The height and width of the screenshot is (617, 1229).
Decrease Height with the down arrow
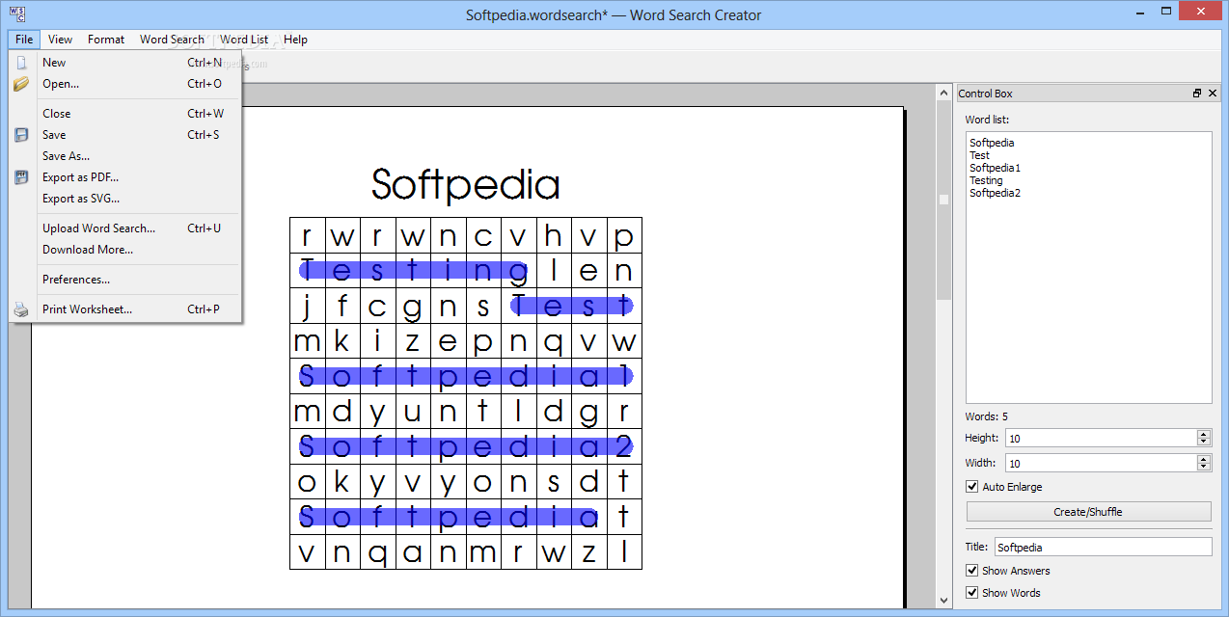click(x=1203, y=442)
